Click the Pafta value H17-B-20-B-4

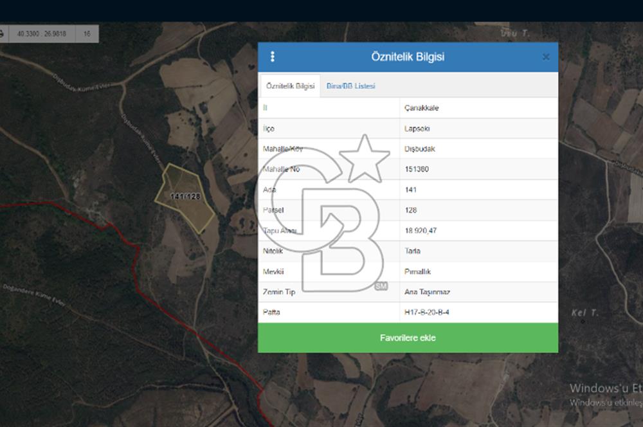pyautogui.click(x=426, y=312)
